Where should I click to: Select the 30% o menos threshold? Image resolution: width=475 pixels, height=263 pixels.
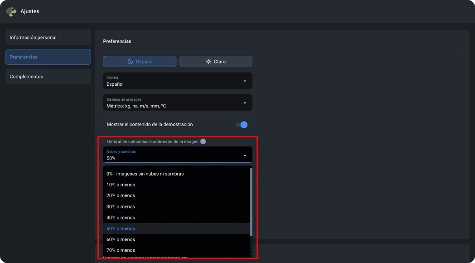point(121,207)
